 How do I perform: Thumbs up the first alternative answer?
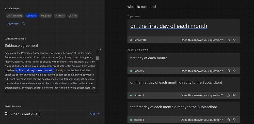coord(228,71)
